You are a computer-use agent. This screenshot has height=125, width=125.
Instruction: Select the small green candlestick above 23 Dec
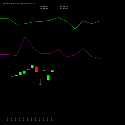[16, 75]
